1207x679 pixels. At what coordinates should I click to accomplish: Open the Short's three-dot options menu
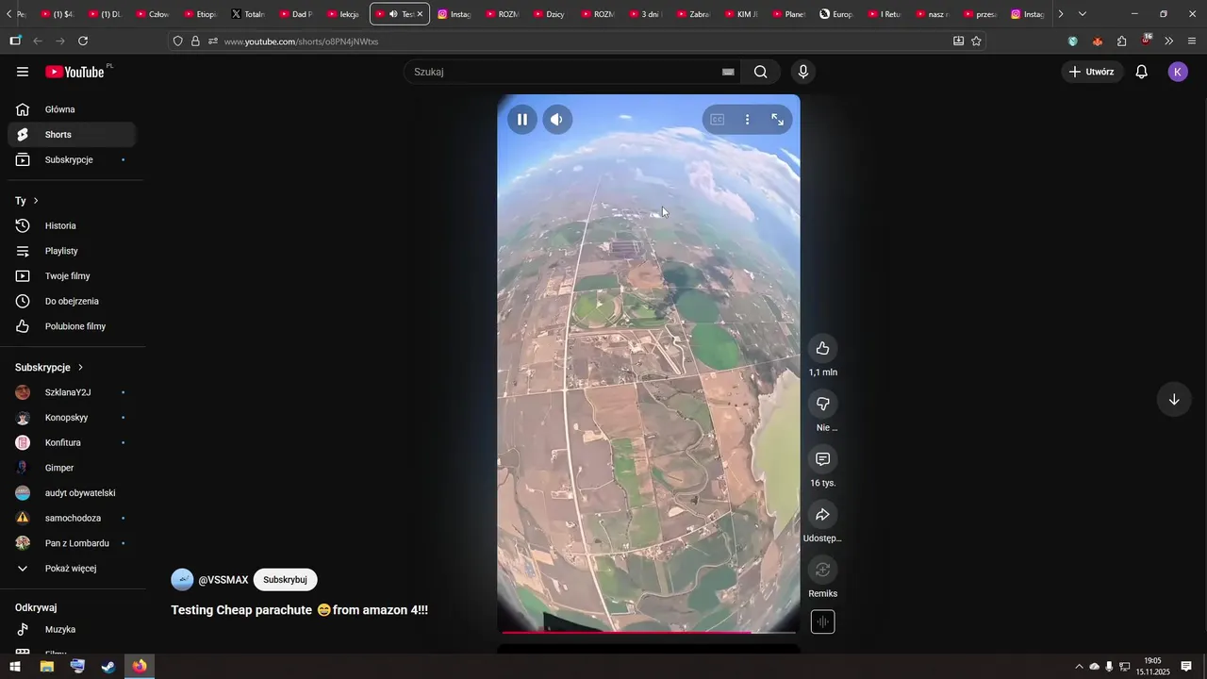pos(747,120)
